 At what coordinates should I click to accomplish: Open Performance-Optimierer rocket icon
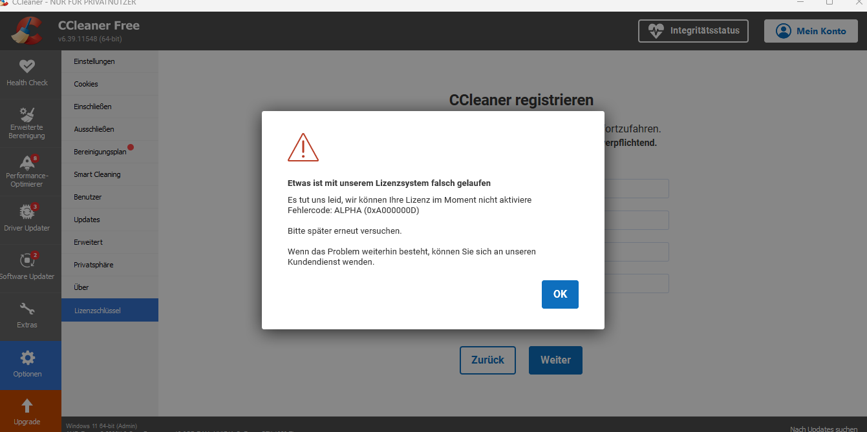[x=27, y=163]
